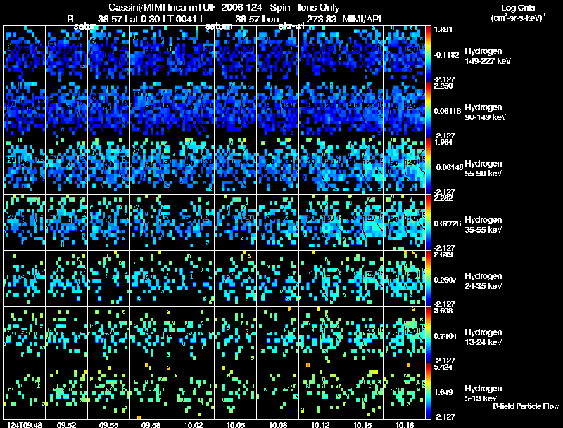Select the 149-227 keV panel at 09:48
This screenshot has height=428, width=563.
(x=25, y=54)
